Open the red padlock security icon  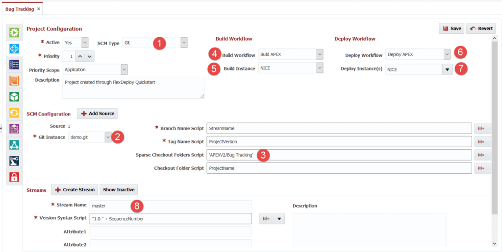(14, 177)
